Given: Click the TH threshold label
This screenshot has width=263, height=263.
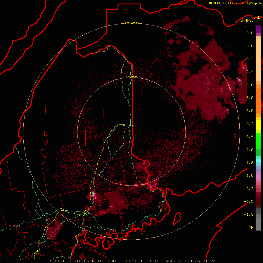Looking at the screenshot, I should point(251,228).
